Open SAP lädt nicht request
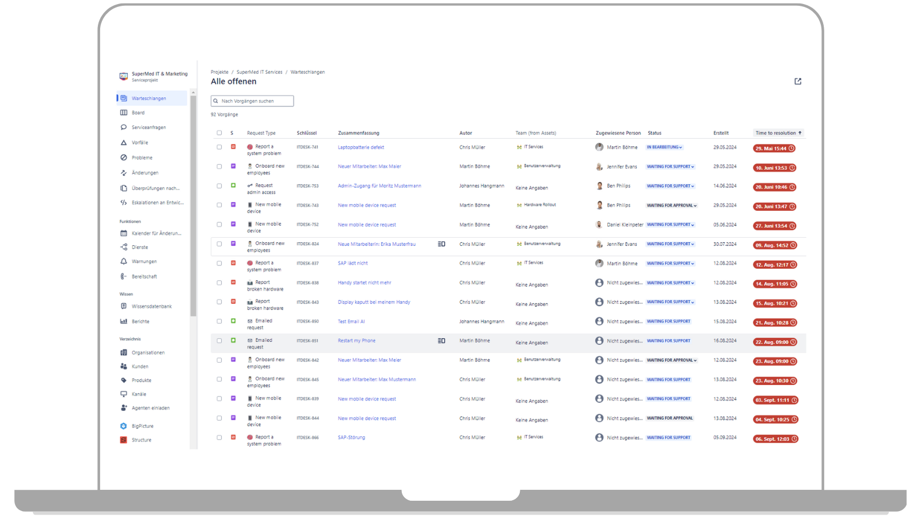This screenshot has height=518, width=921. (353, 263)
